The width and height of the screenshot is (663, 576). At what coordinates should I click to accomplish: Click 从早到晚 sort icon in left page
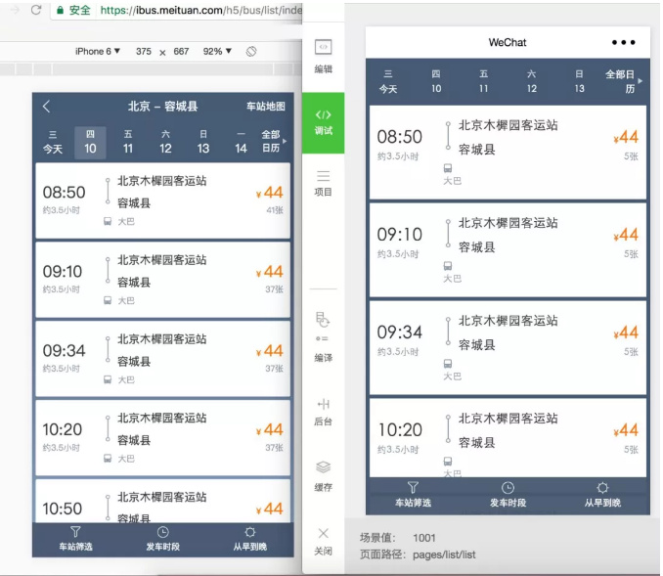coord(250,532)
